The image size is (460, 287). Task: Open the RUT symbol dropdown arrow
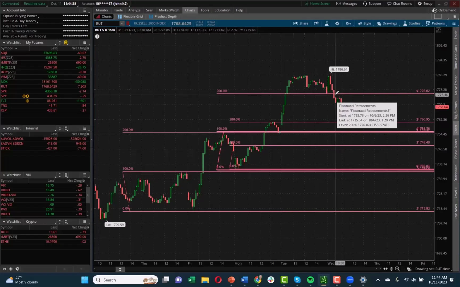[122, 23]
